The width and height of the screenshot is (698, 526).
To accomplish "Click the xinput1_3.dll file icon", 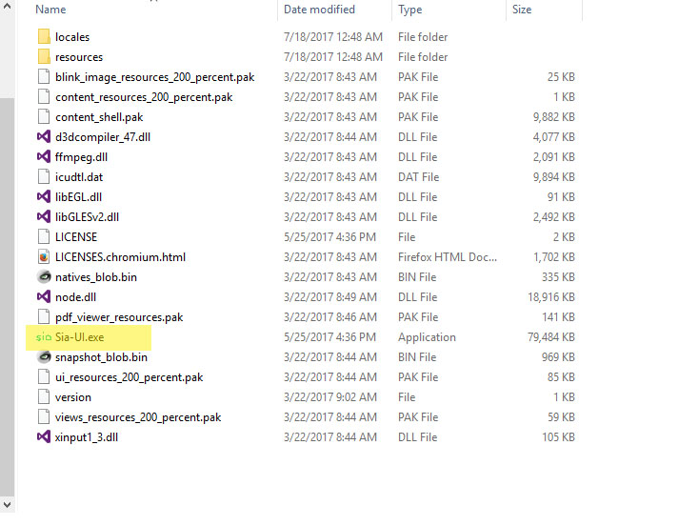I will click(x=44, y=437).
